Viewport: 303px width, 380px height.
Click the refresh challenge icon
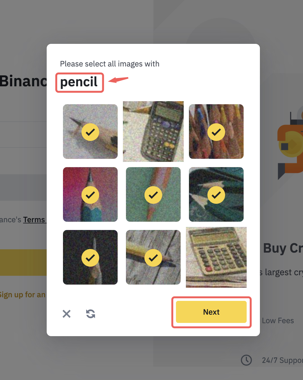click(x=91, y=314)
